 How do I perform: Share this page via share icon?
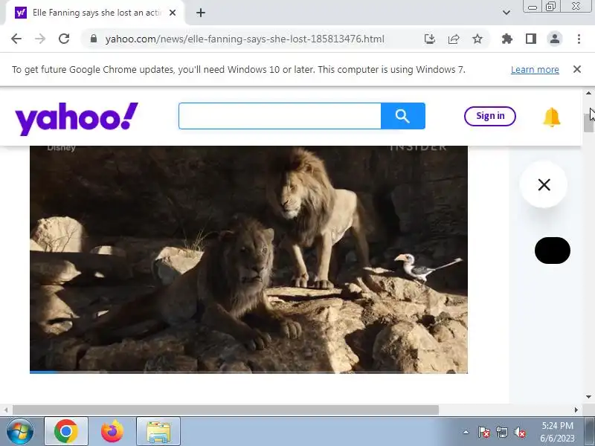[454, 39]
